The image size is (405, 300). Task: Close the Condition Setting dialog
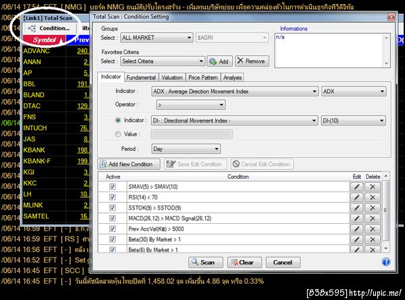[x=391, y=17]
